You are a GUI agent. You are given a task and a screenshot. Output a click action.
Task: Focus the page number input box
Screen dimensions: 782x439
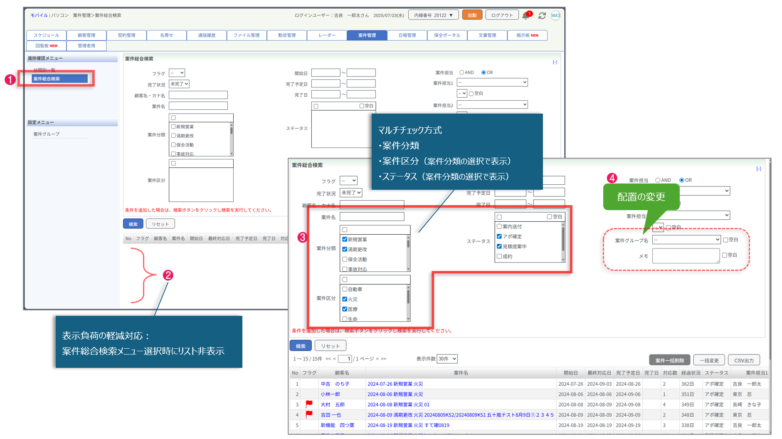(x=345, y=359)
